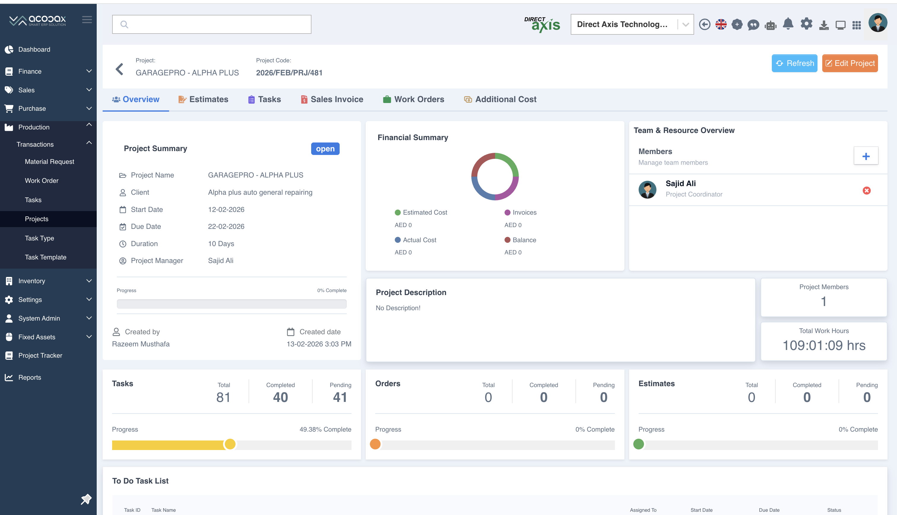Go back using the left chevron arrow

pyautogui.click(x=120, y=69)
